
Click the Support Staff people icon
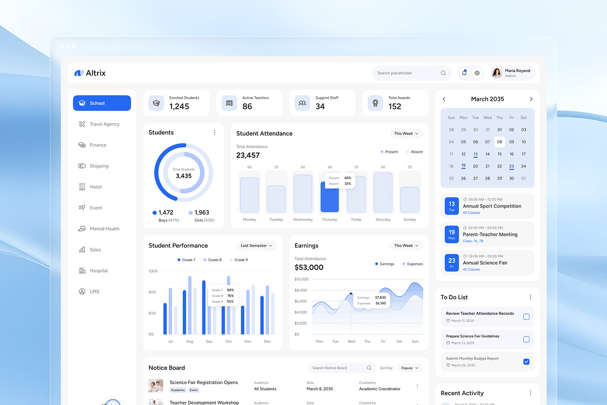click(302, 103)
